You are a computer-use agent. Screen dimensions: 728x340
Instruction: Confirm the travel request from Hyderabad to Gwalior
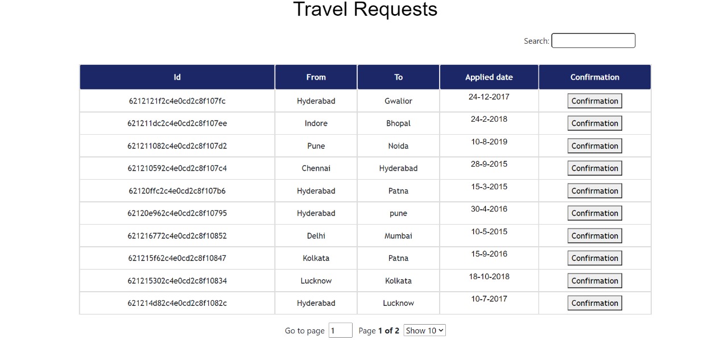(594, 101)
